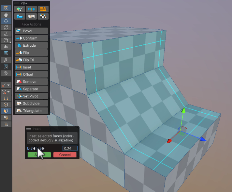Select the Scale tool
The image size is (232, 192).
tap(6, 34)
